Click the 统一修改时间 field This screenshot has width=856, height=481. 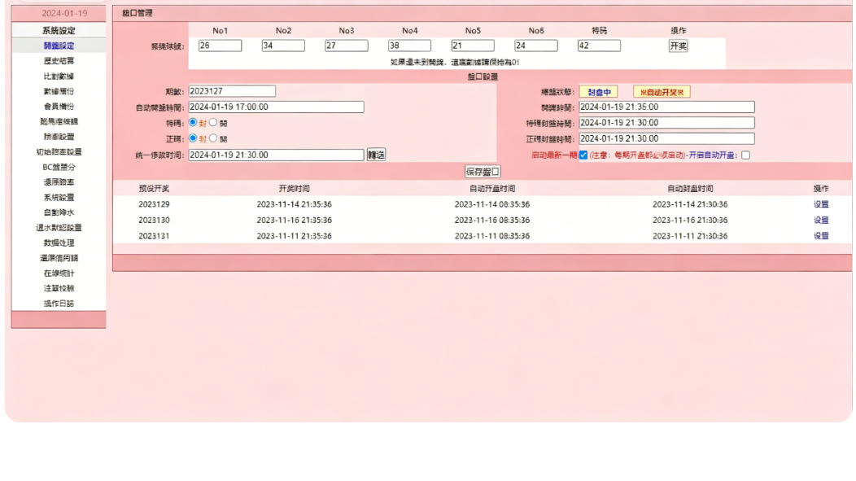[x=276, y=155]
